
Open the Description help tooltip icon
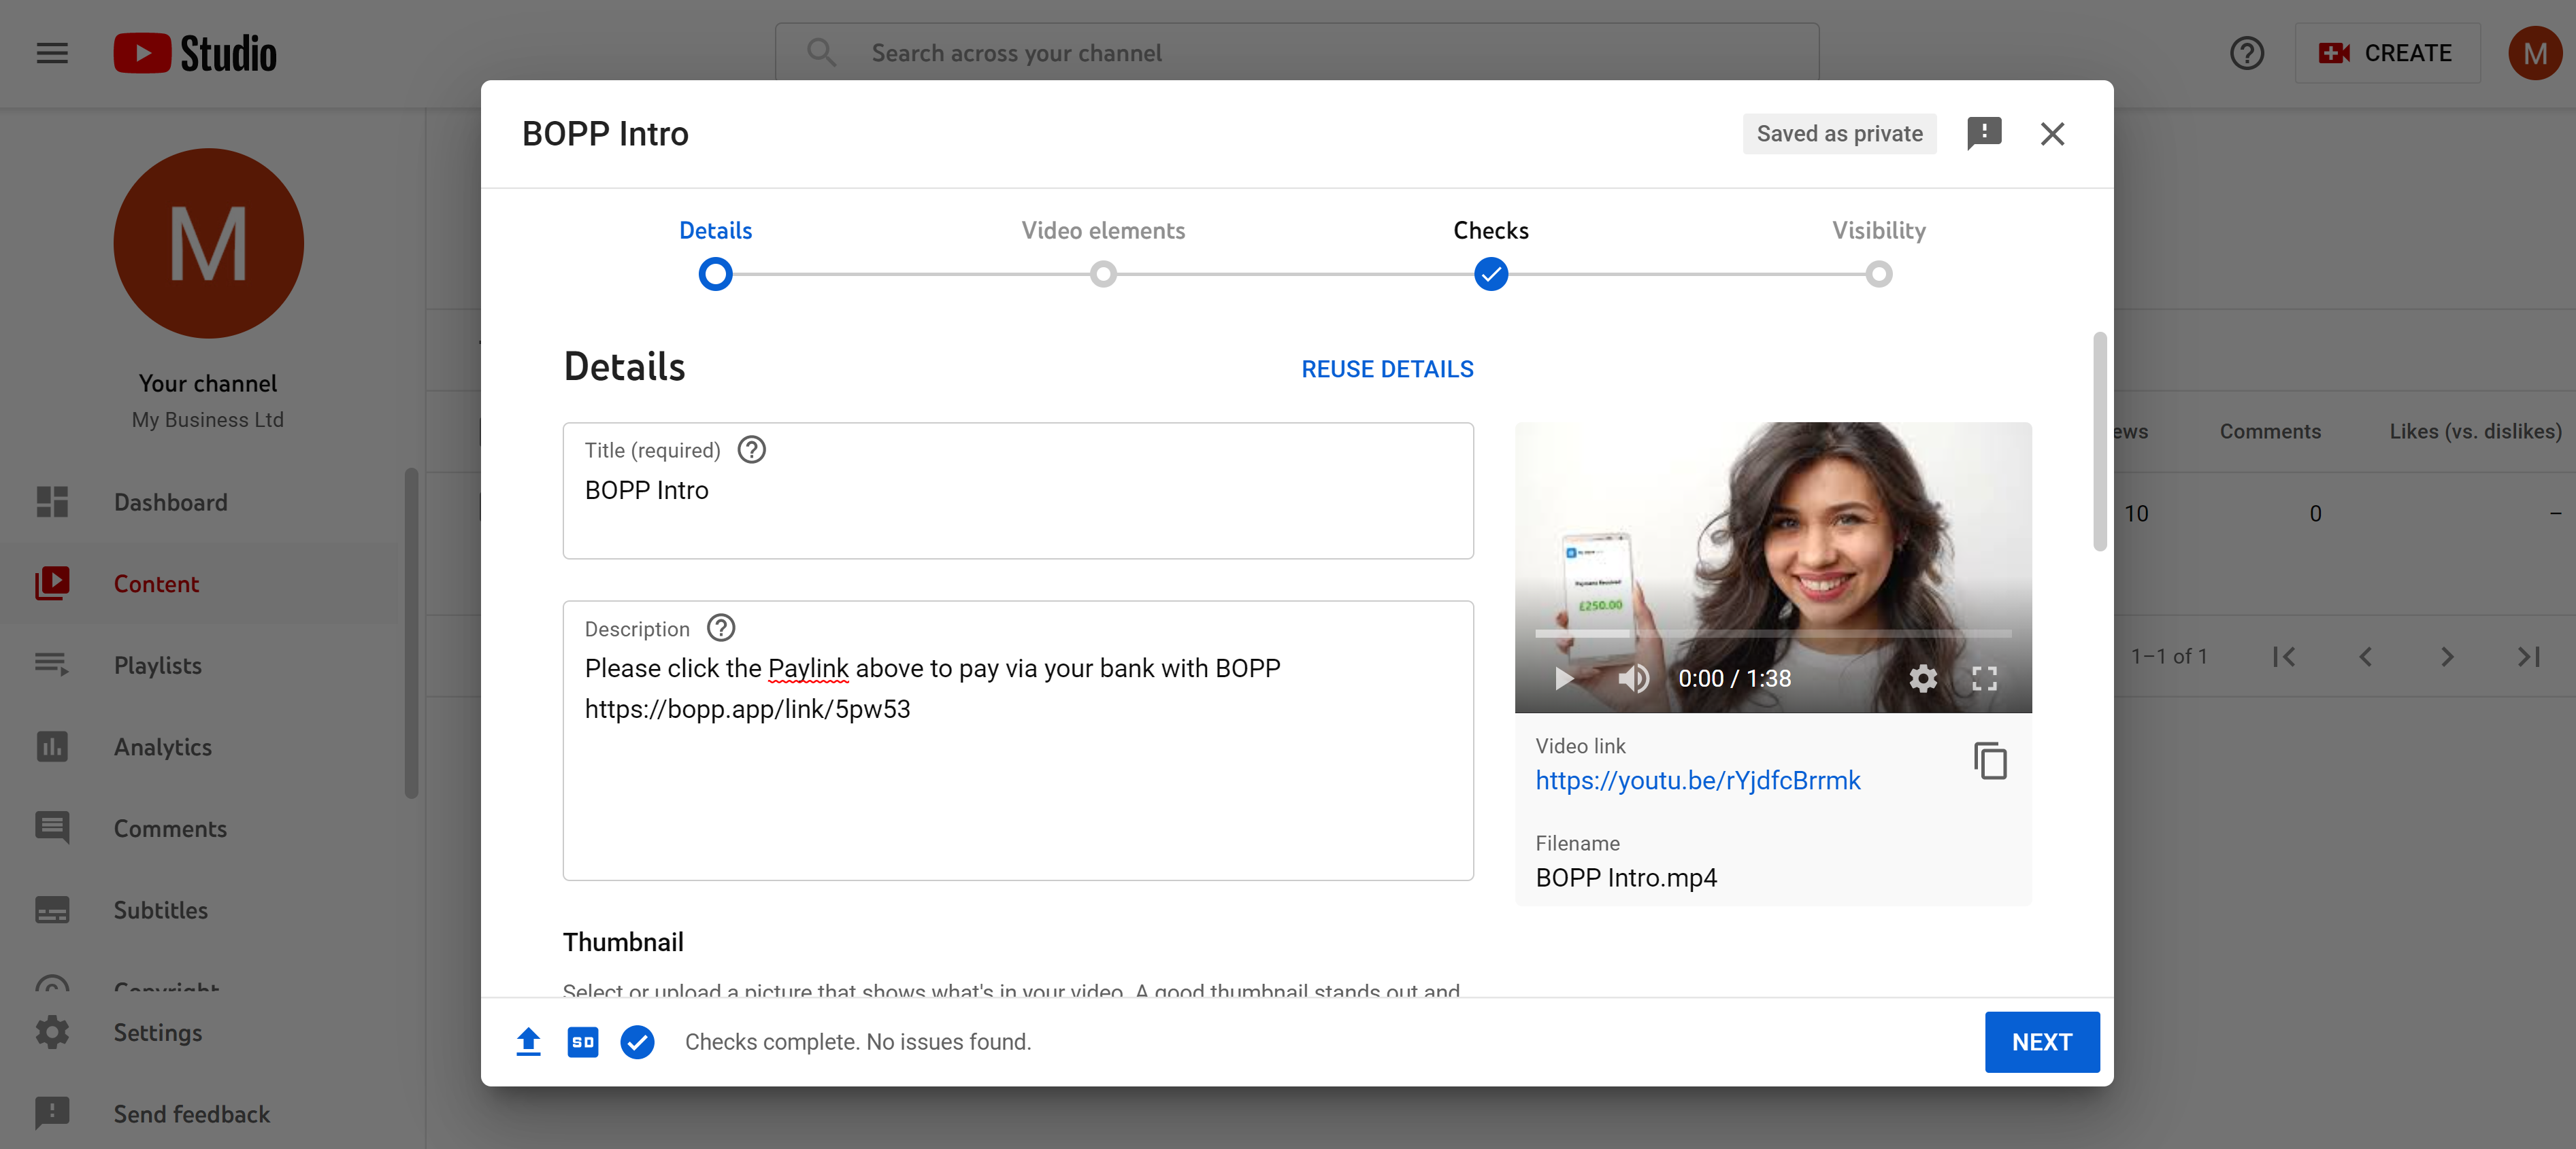click(x=720, y=628)
